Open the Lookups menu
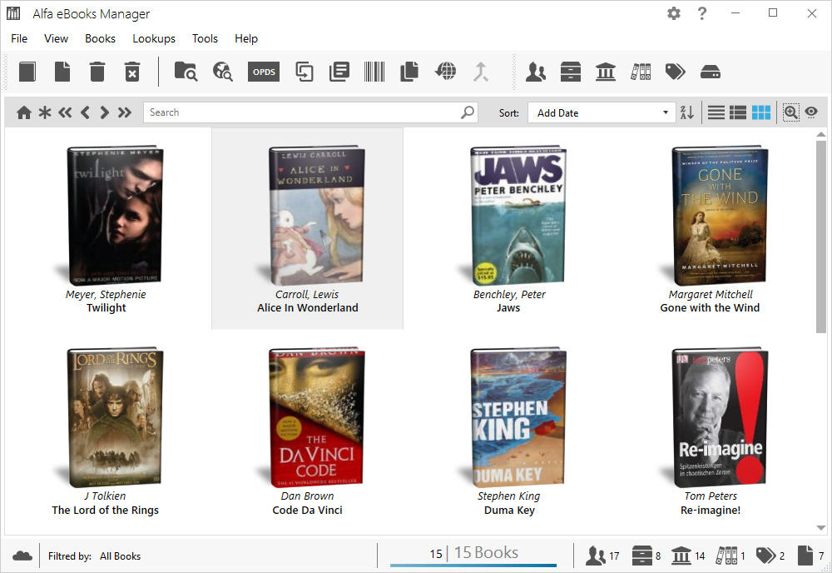This screenshot has height=573, width=832. pos(154,38)
